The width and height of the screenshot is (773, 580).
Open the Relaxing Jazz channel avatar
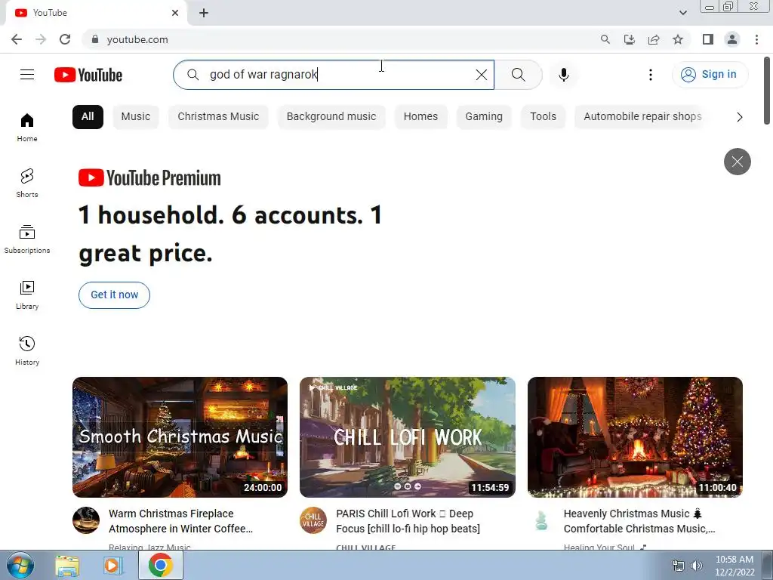[x=86, y=520]
